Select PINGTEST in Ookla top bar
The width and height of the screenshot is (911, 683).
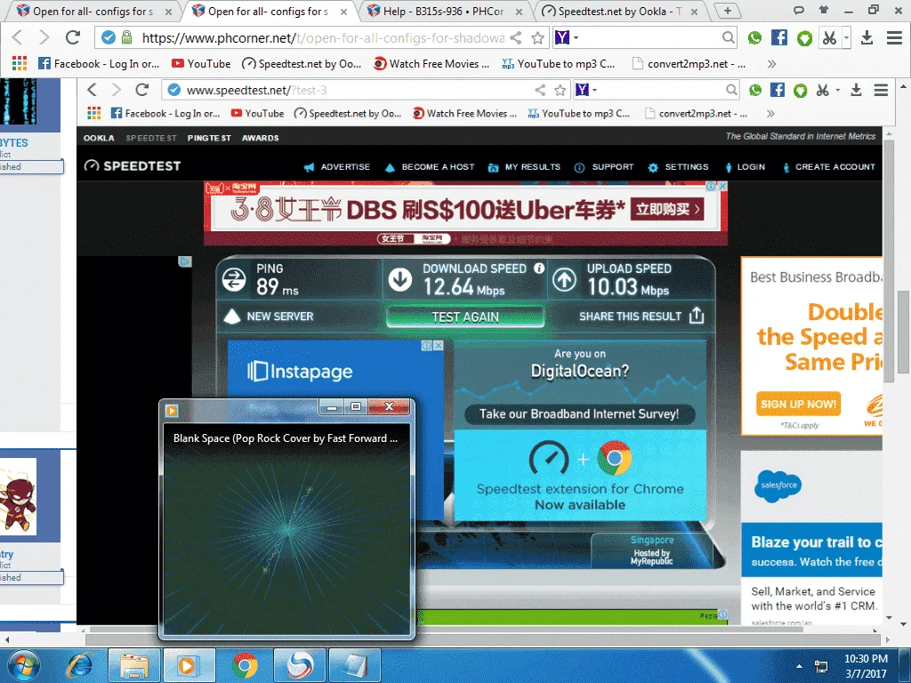tap(209, 138)
